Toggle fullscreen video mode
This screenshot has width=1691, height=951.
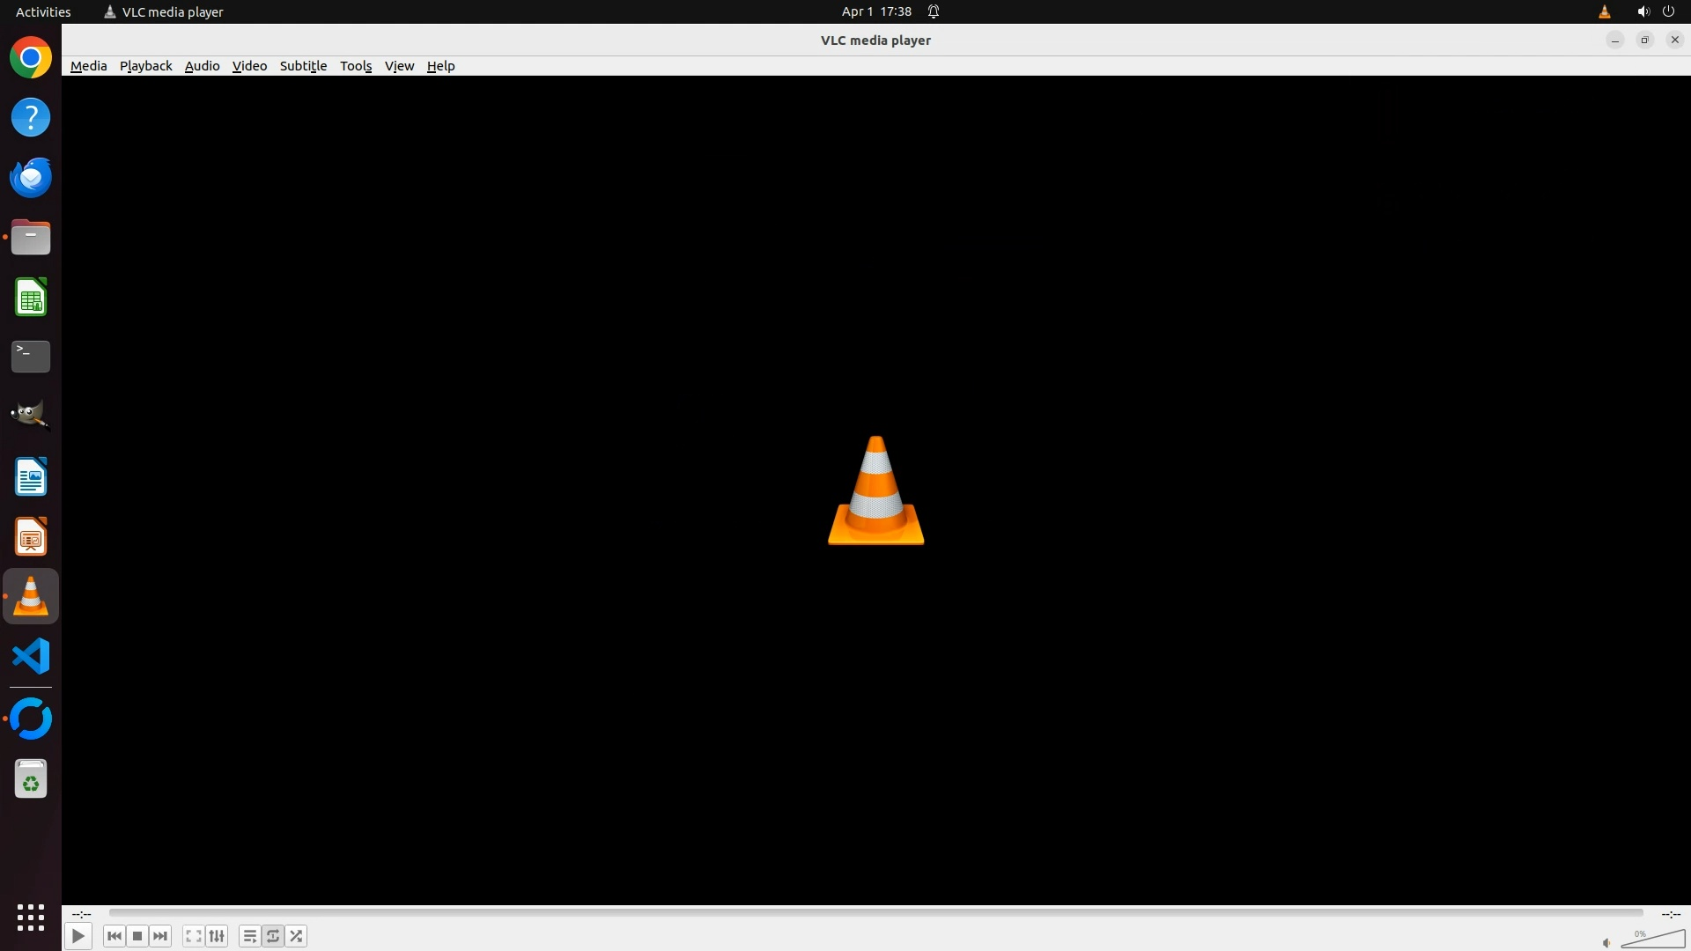[x=194, y=936]
